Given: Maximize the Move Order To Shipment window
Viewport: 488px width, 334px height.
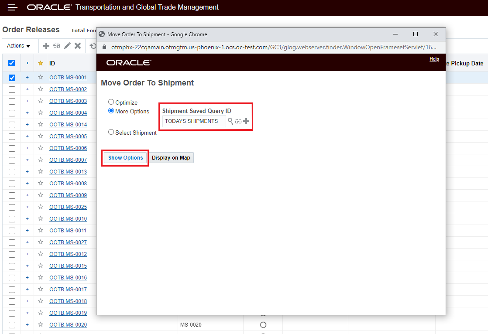Looking at the screenshot, I should click(416, 34).
